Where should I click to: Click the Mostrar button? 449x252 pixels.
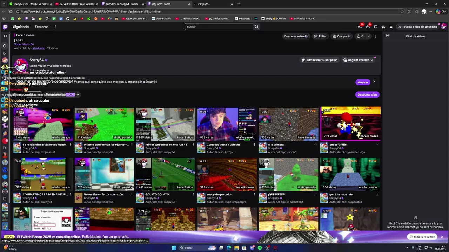(x=363, y=82)
